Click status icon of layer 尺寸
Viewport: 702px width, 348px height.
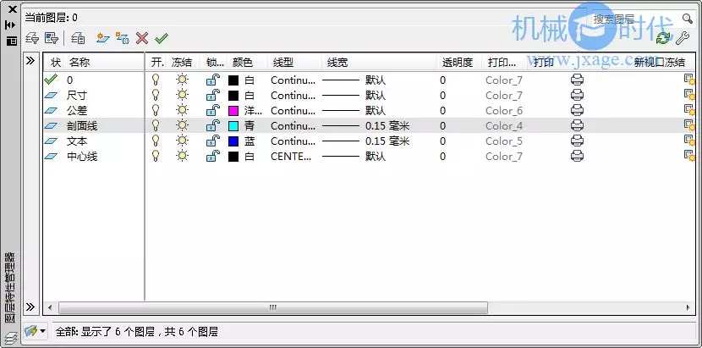click(52, 96)
